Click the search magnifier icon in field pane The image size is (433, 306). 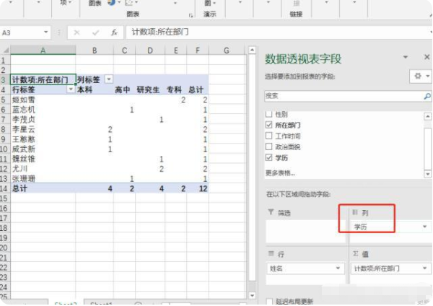pyautogui.click(x=426, y=95)
